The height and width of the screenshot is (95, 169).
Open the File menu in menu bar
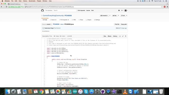12,1
